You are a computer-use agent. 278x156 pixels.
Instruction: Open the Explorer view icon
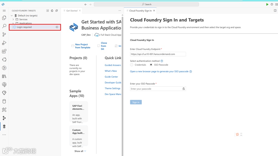click(4, 18)
